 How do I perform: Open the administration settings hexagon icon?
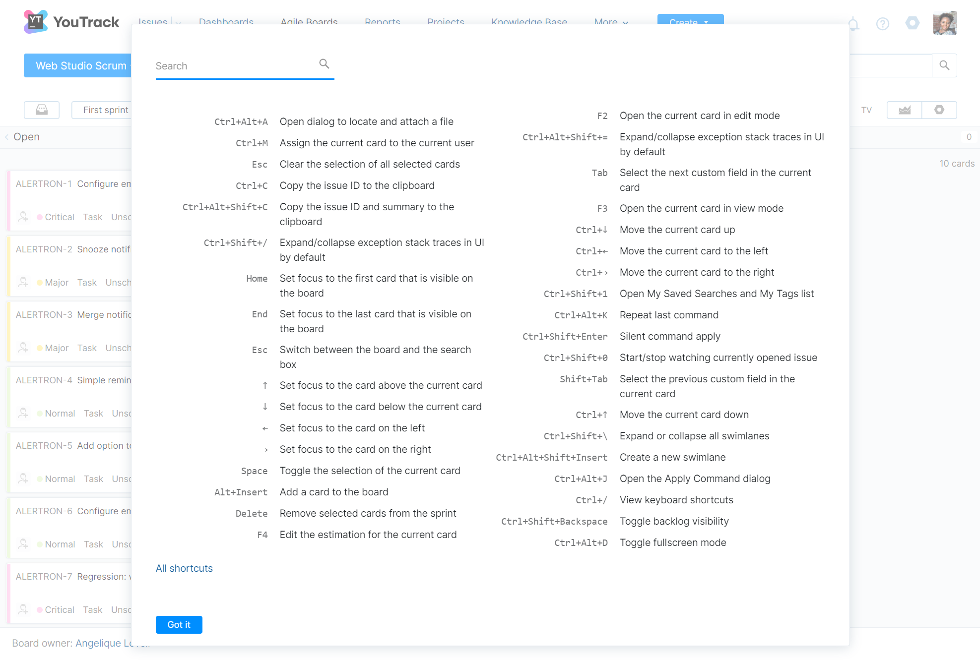(912, 23)
